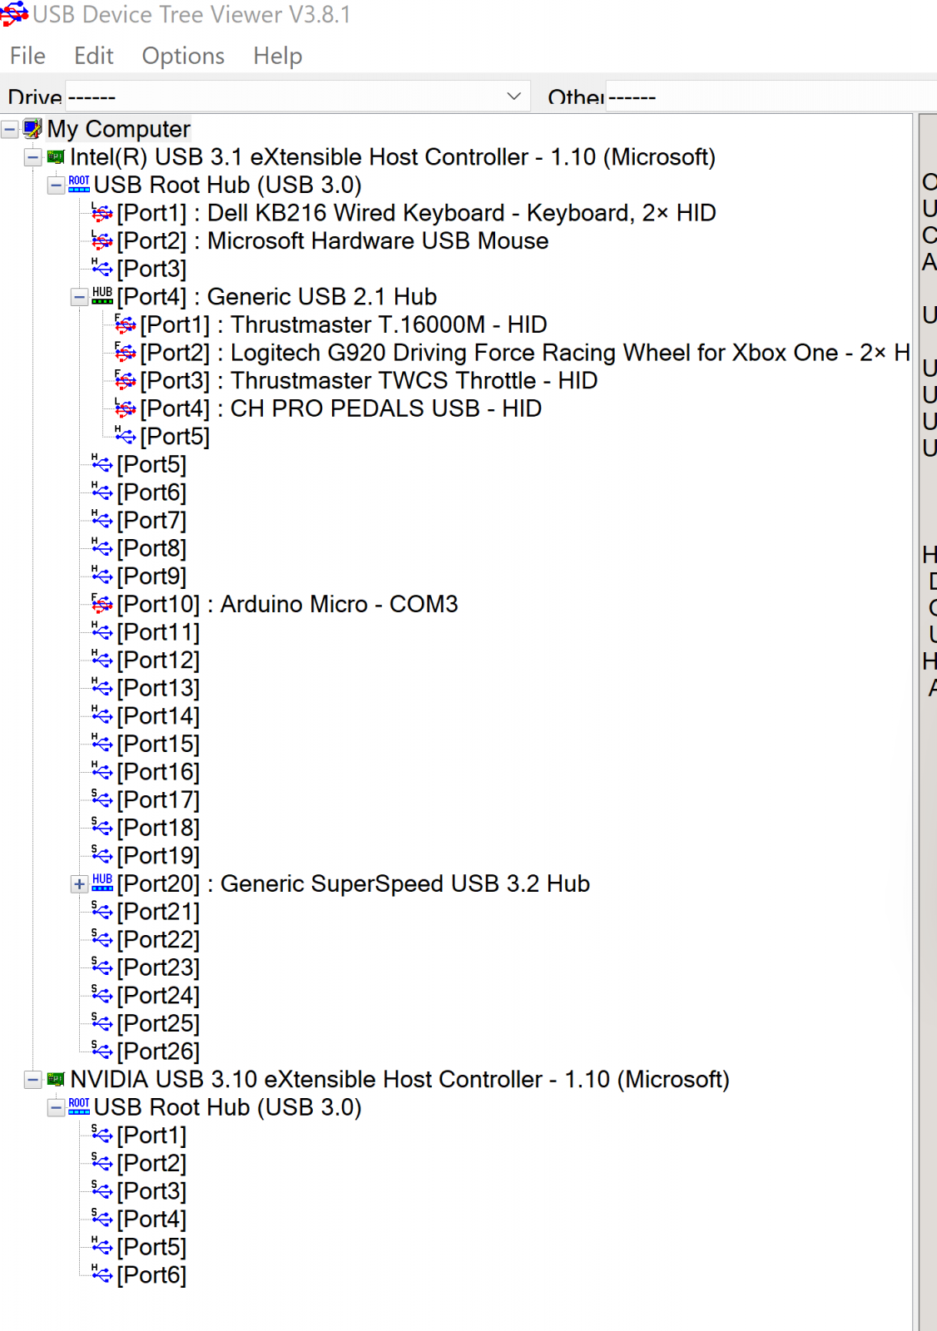Click the HUB icon of SuperSpeed USB 3.2 Hub
937x1331 pixels.
click(102, 883)
